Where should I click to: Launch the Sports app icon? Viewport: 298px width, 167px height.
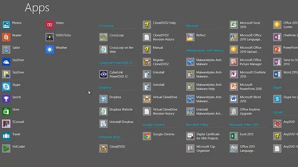(x=6, y=99)
